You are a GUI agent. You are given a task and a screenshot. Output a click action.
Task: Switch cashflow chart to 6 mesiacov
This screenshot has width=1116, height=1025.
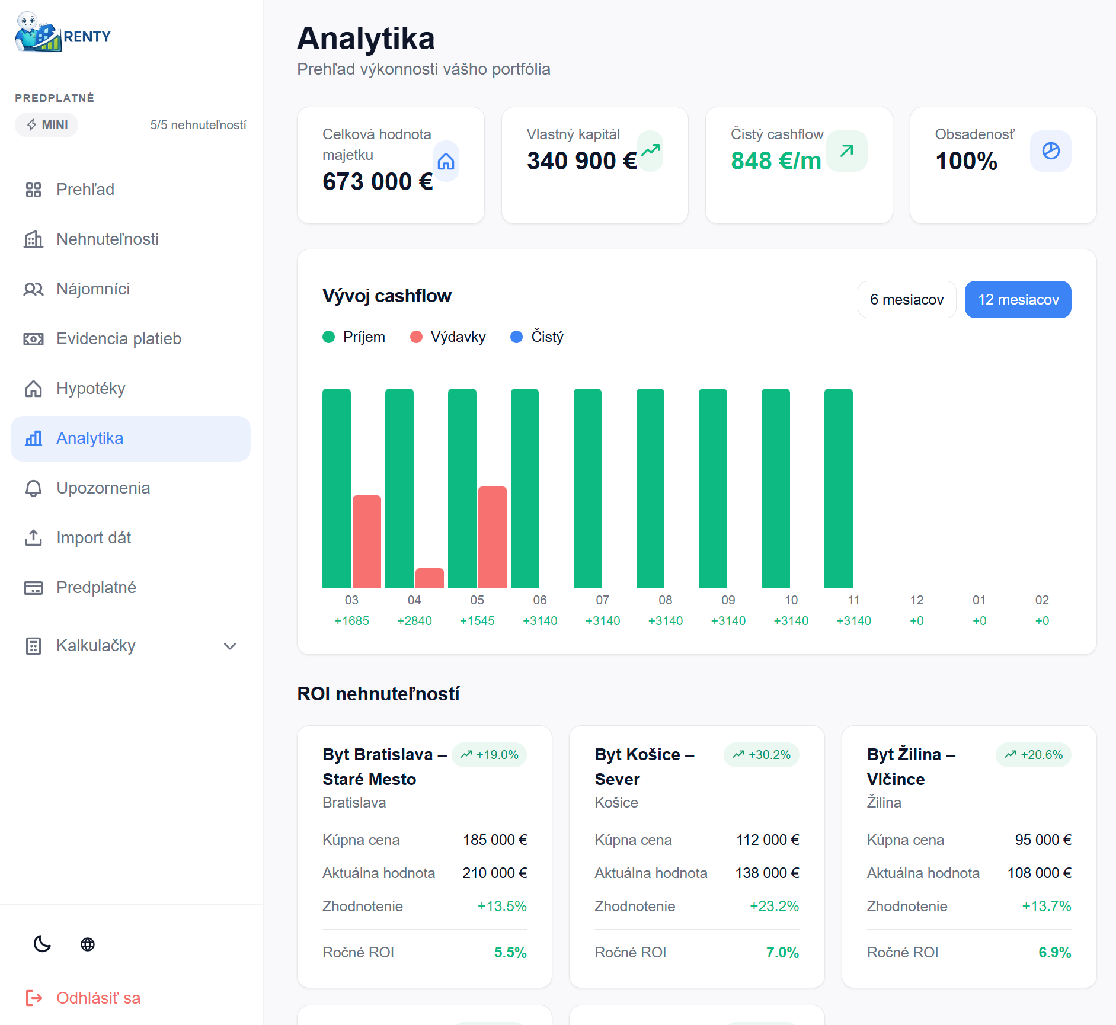tap(906, 299)
